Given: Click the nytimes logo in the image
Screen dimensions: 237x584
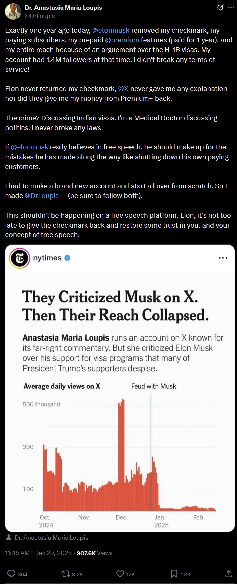Looking at the screenshot, I should click(x=20, y=258).
